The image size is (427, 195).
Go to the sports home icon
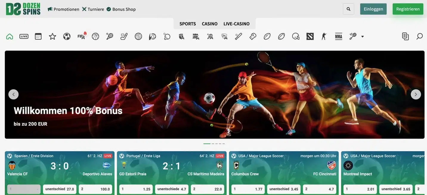pos(10,36)
